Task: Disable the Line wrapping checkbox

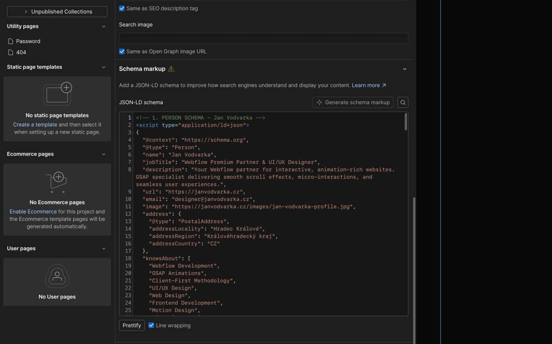Action: pos(151,325)
